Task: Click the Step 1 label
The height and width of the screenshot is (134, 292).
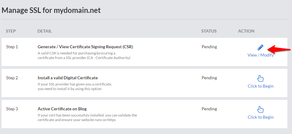Action: pos(12,47)
